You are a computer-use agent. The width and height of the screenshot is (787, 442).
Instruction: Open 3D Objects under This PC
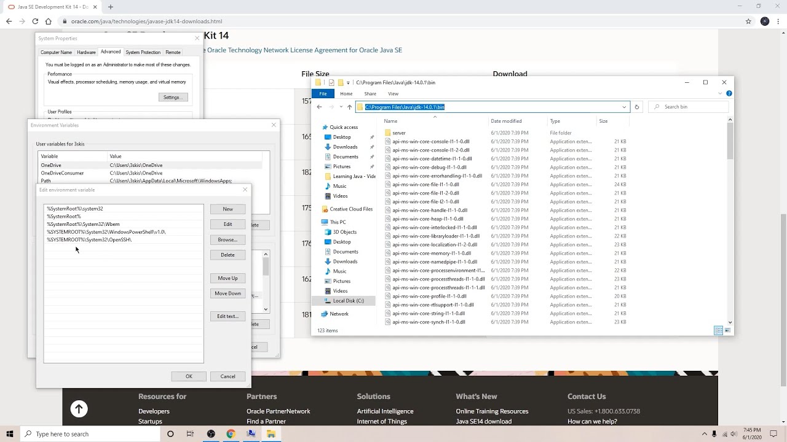point(344,232)
